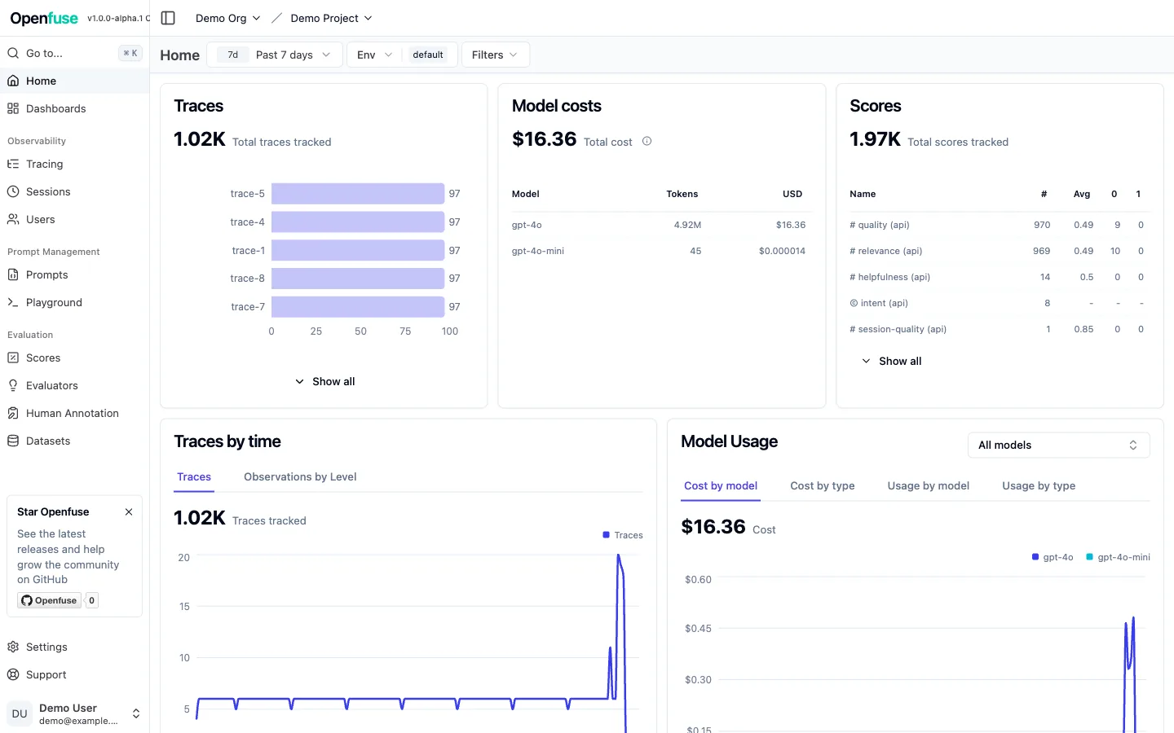Open the Sessions page
This screenshot has width=1174, height=733.
pos(75,191)
